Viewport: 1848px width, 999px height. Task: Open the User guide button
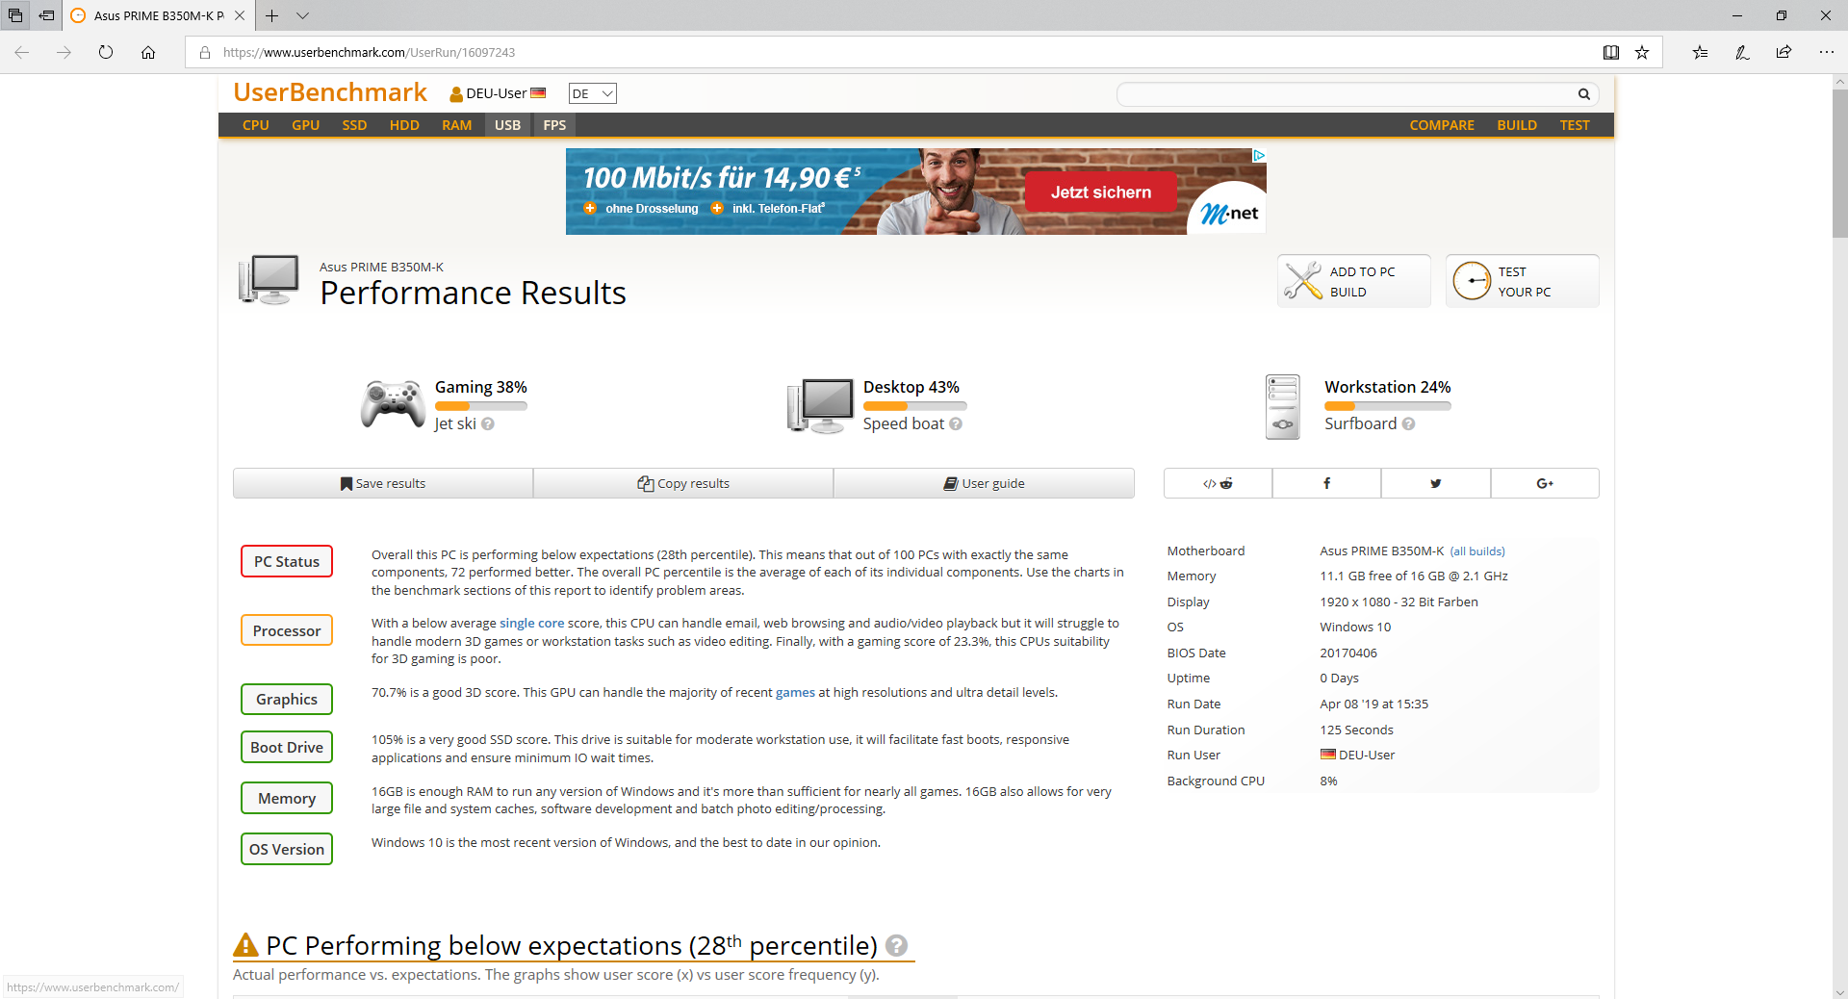coord(984,483)
